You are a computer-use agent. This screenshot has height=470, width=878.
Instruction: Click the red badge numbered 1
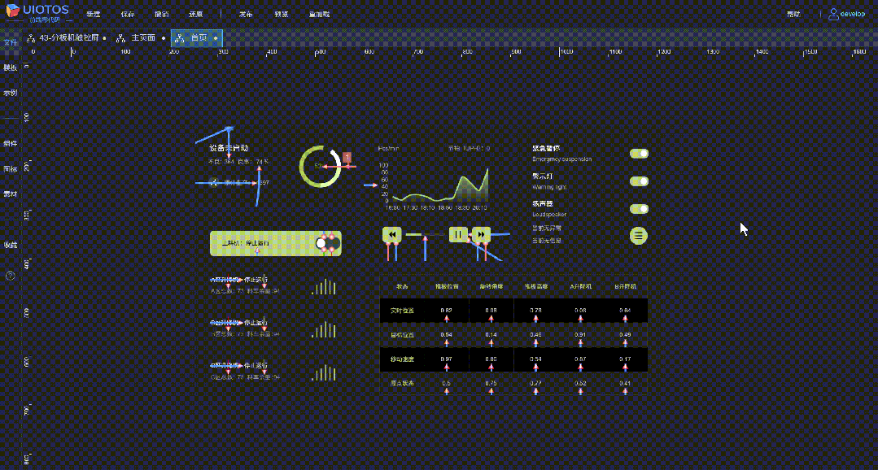(x=347, y=157)
